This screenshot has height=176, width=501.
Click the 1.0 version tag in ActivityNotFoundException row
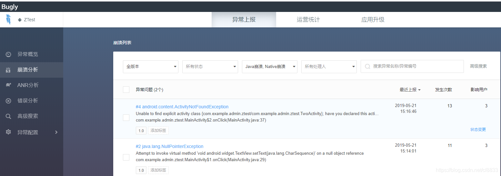(x=141, y=131)
